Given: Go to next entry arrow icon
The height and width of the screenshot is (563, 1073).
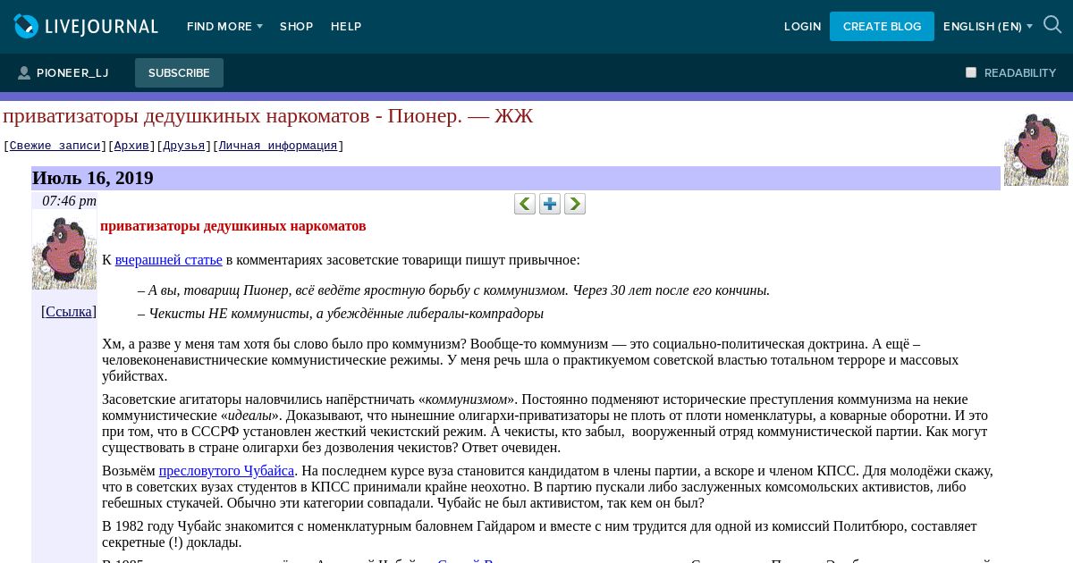Looking at the screenshot, I should click(575, 204).
